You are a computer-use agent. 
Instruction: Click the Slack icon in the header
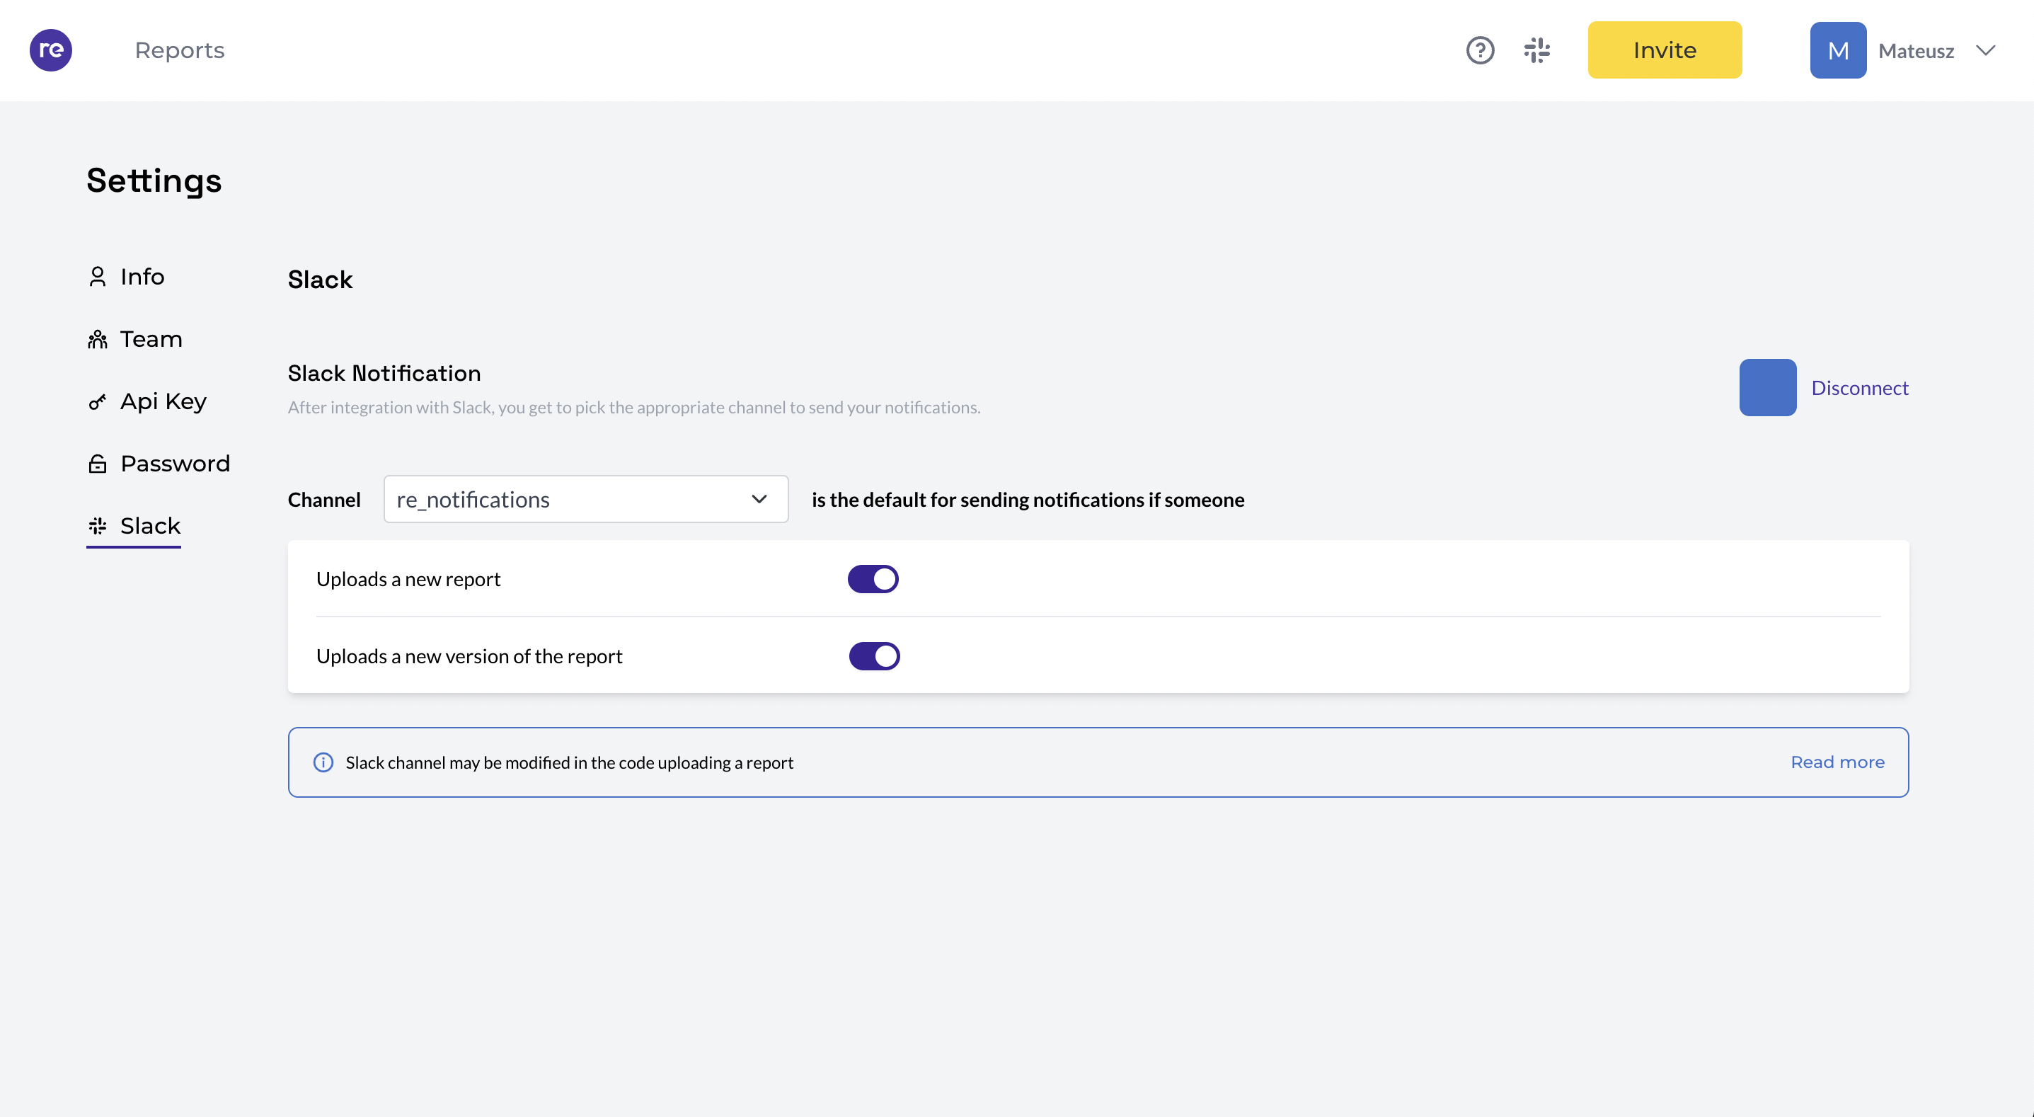coord(1537,50)
